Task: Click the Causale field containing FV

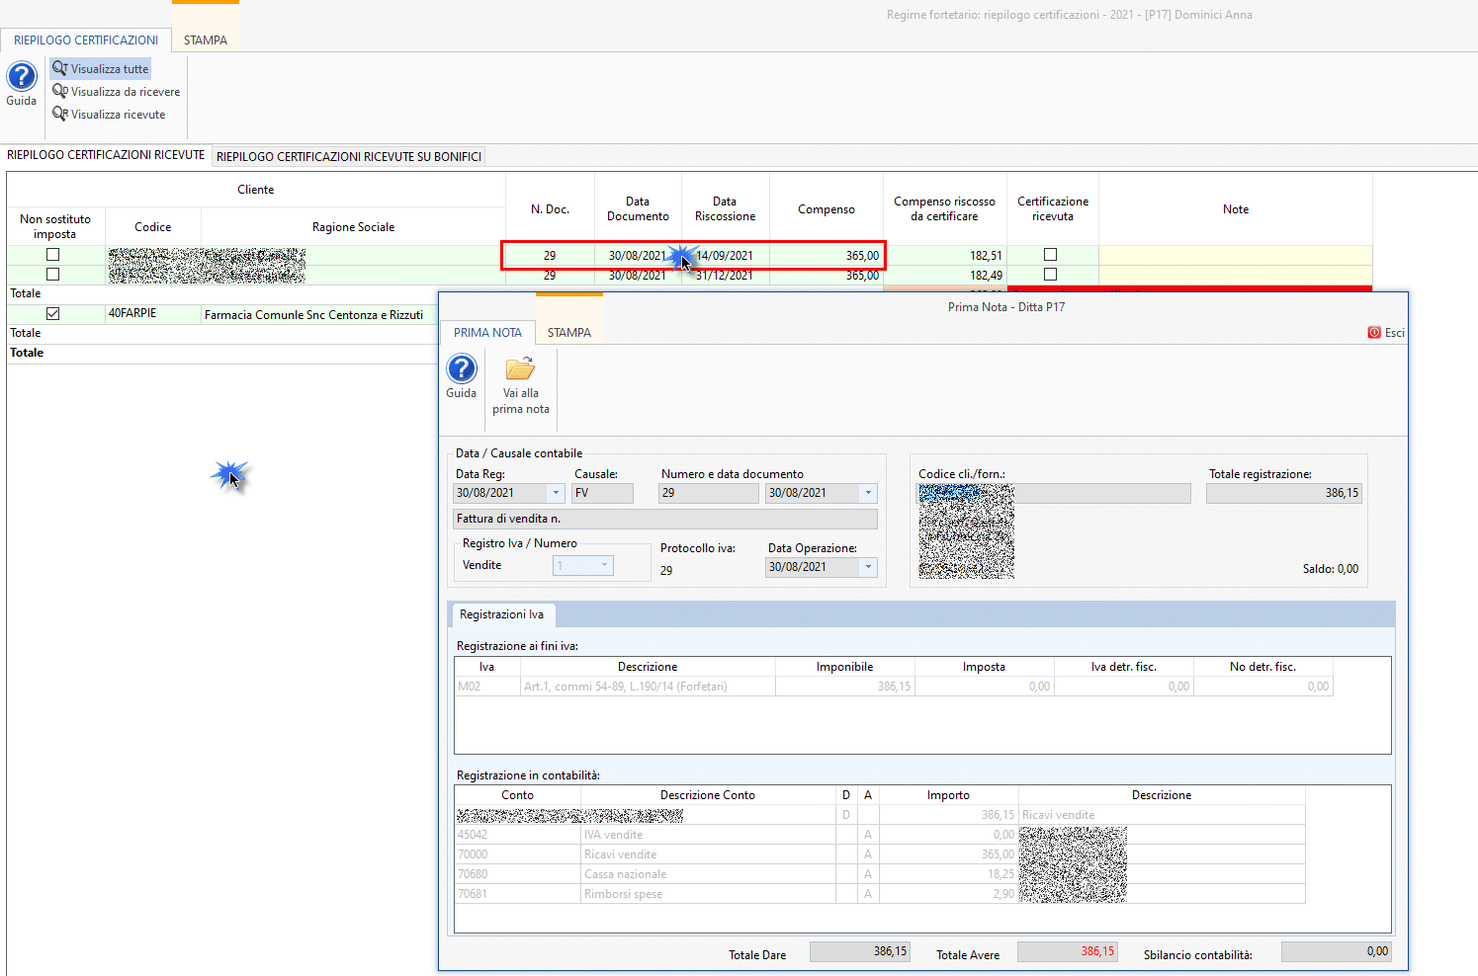Action: point(602,493)
